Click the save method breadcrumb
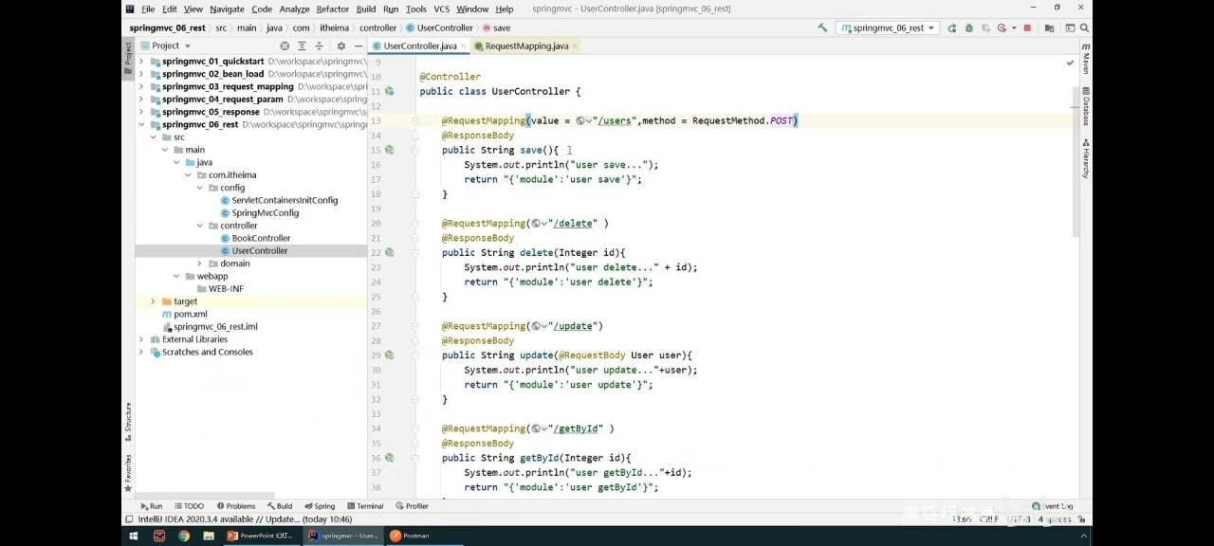This screenshot has width=1214, height=546. coord(496,28)
